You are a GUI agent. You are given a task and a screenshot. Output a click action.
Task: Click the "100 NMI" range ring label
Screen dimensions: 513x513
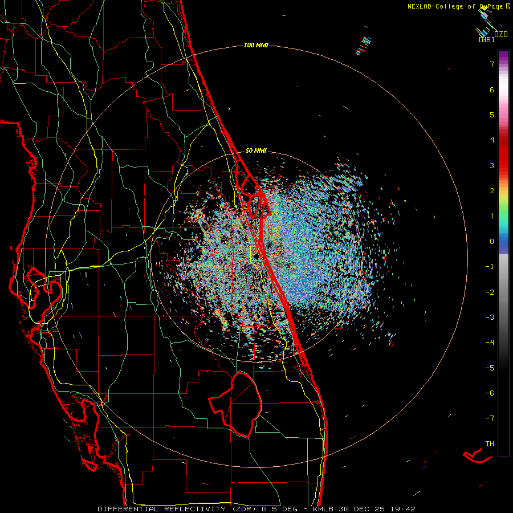point(256,45)
